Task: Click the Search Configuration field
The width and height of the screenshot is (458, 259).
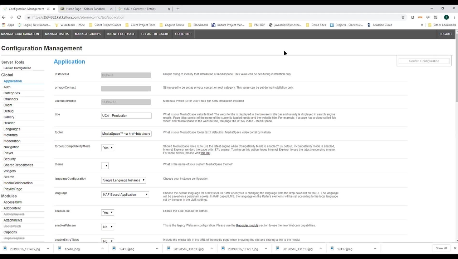Action: tap(424, 61)
